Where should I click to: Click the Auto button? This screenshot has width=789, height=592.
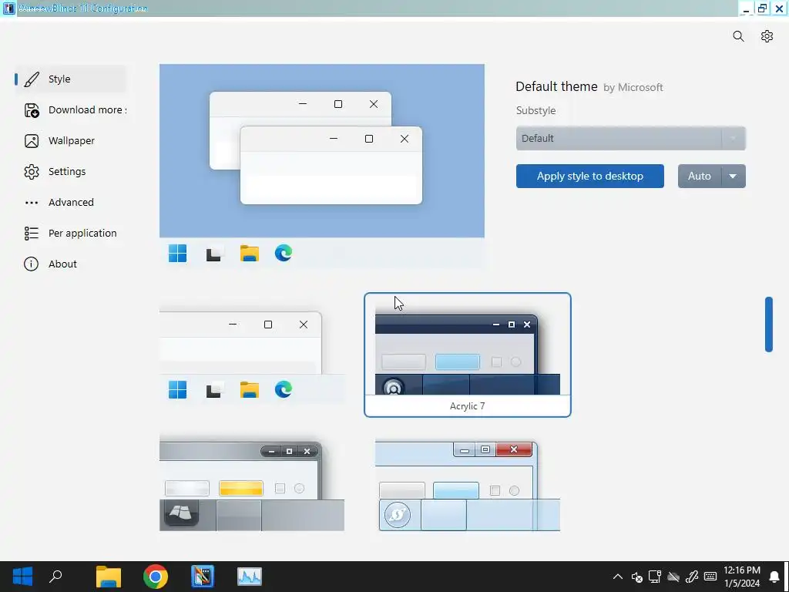click(x=700, y=177)
